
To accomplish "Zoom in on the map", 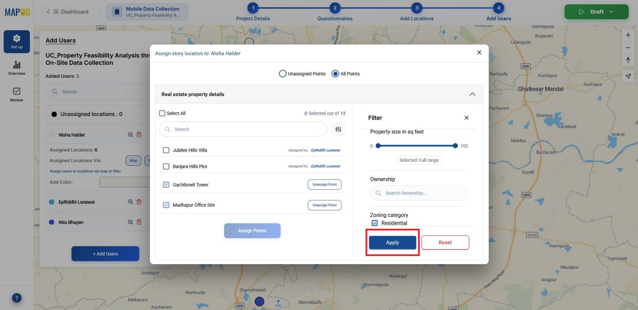I will pyautogui.click(x=628, y=35).
